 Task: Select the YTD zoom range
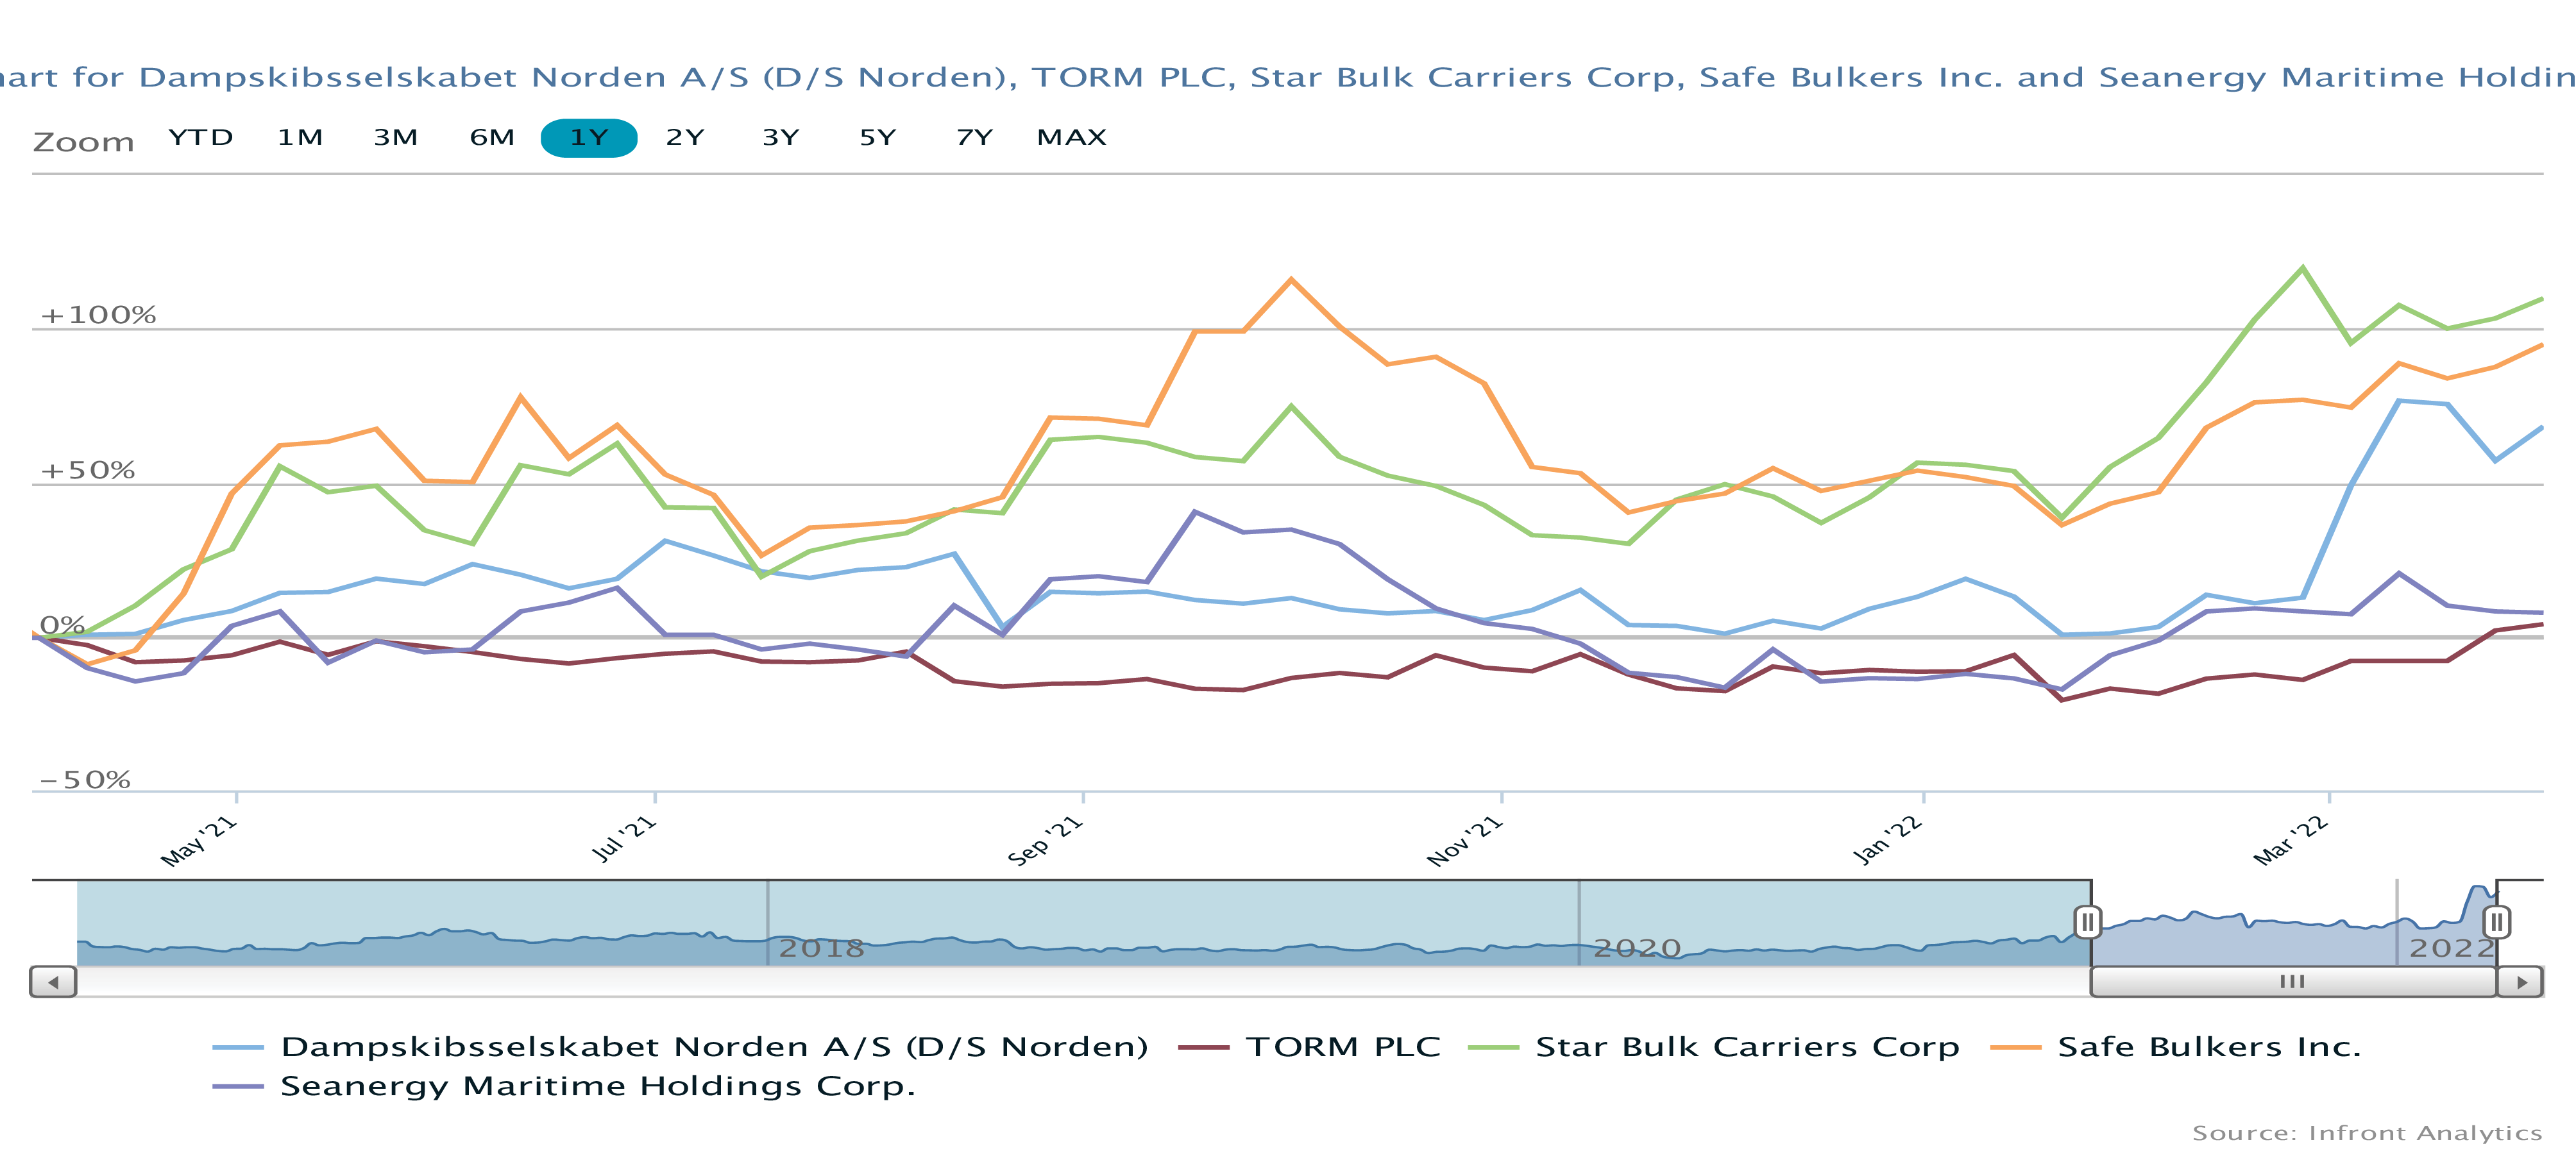200,138
